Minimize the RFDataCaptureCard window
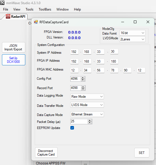Viewport: 156px width, 165px height. pyautogui.click(x=123, y=22)
